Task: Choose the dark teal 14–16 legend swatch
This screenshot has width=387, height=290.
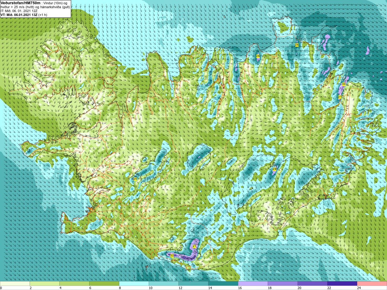Action: (223, 284)
